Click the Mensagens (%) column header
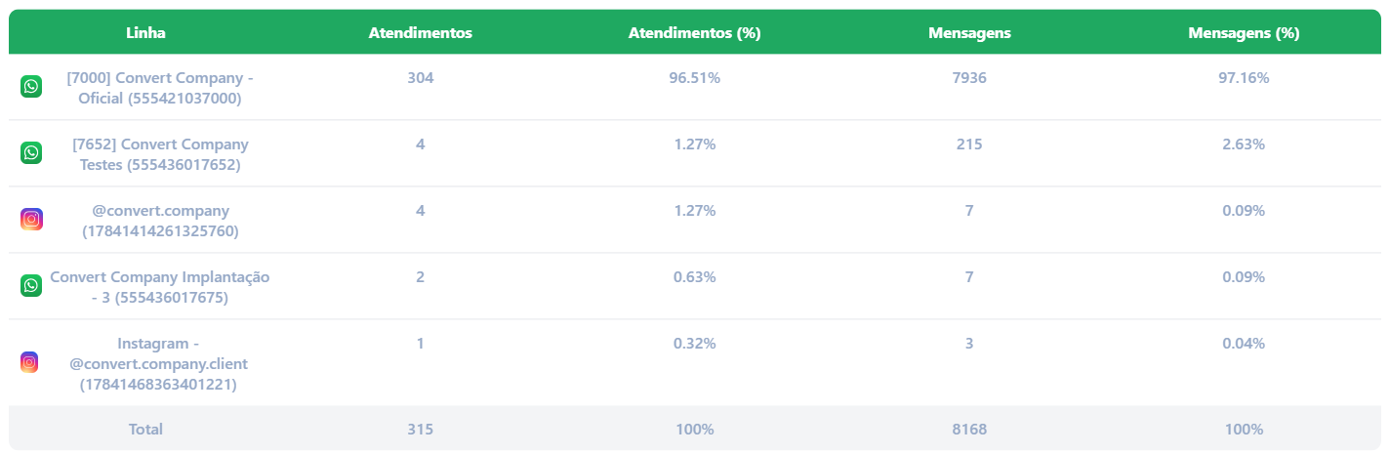 (1244, 33)
